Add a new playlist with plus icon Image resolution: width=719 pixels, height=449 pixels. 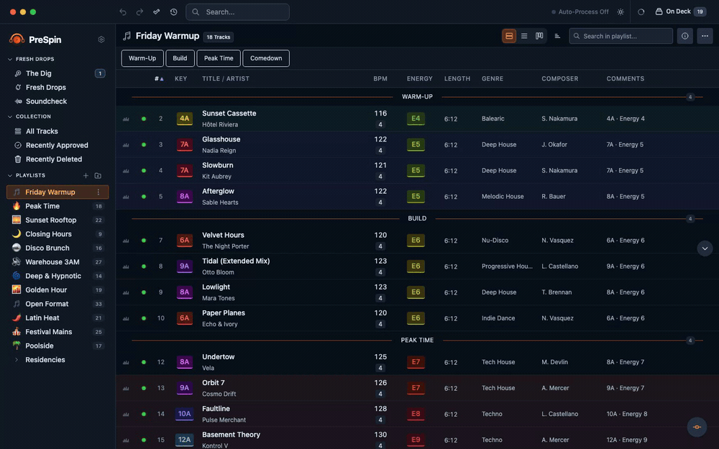(86, 175)
